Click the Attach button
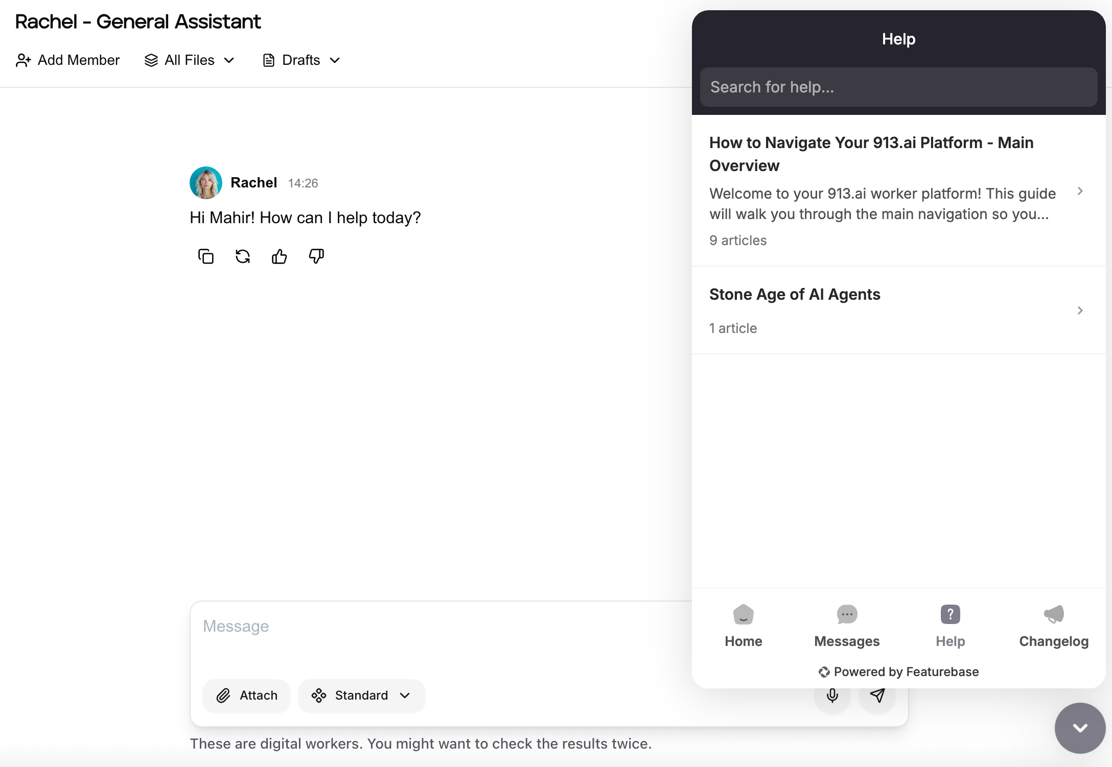 [x=247, y=696]
